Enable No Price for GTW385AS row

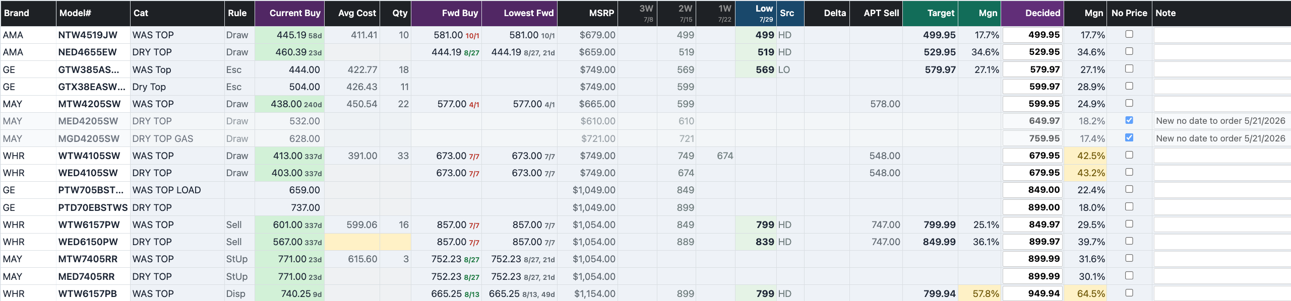click(1129, 68)
